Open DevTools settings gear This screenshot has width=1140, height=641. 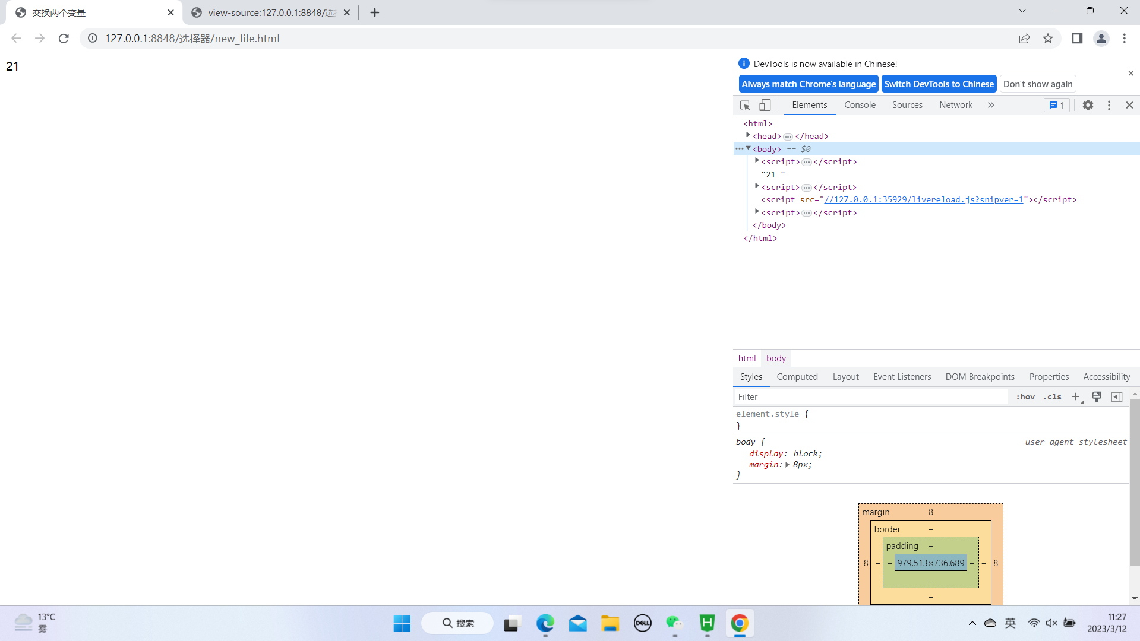pyautogui.click(x=1088, y=105)
